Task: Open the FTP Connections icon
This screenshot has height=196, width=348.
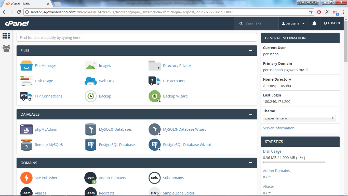Action: click(26, 96)
